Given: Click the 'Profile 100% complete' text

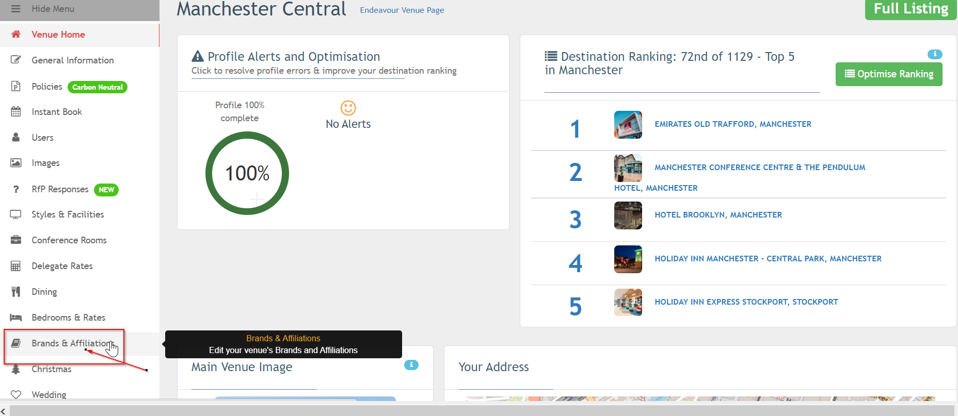Looking at the screenshot, I should point(239,111).
